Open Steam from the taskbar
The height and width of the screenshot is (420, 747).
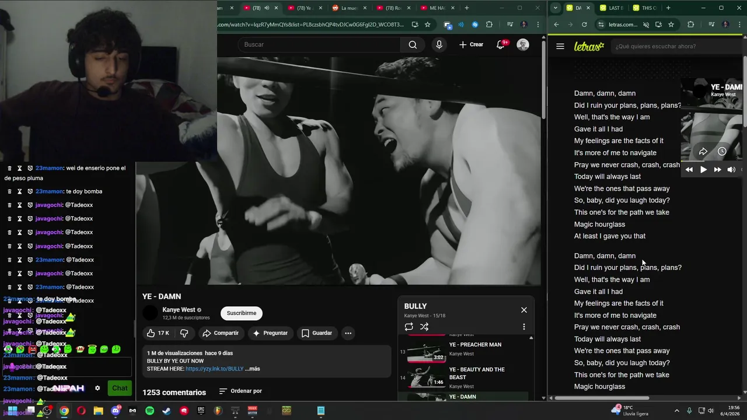(x=166, y=411)
